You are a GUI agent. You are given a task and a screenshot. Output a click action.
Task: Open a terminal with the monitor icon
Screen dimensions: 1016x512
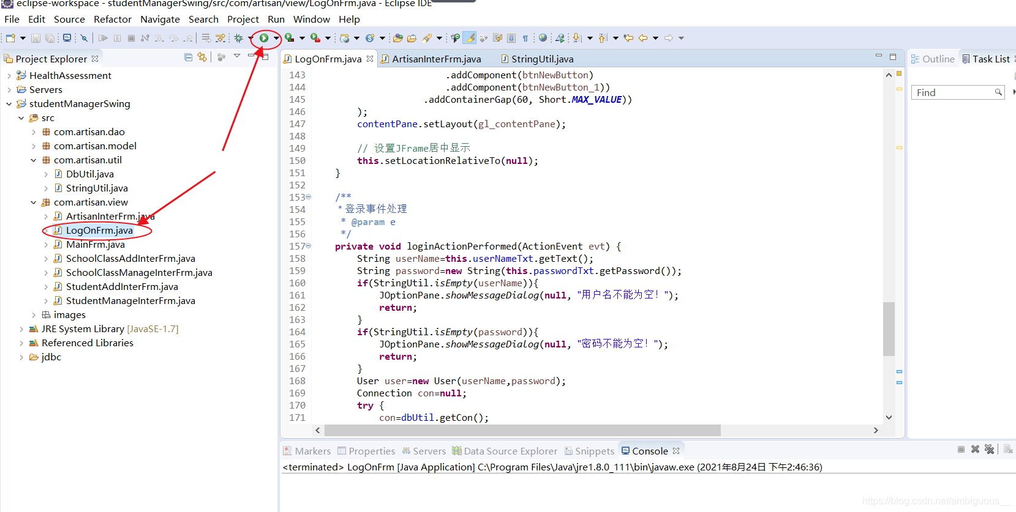coord(67,38)
